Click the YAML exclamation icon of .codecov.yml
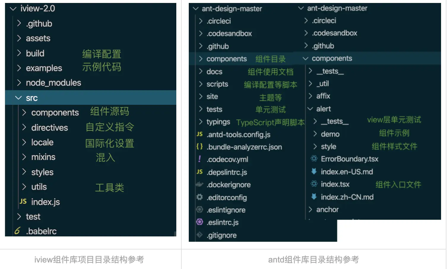This screenshot has height=269, width=447. pyautogui.click(x=199, y=159)
